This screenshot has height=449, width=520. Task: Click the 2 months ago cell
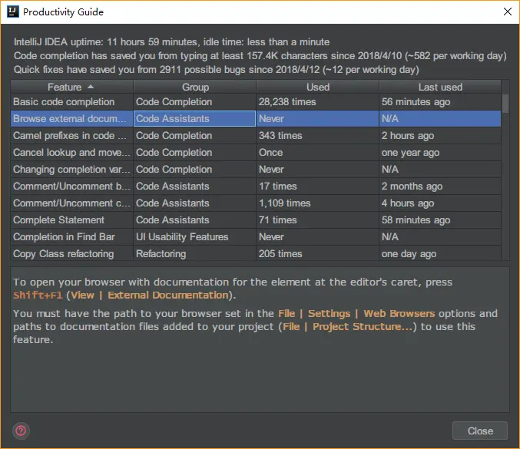pyautogui.click(x=440, y=187)
